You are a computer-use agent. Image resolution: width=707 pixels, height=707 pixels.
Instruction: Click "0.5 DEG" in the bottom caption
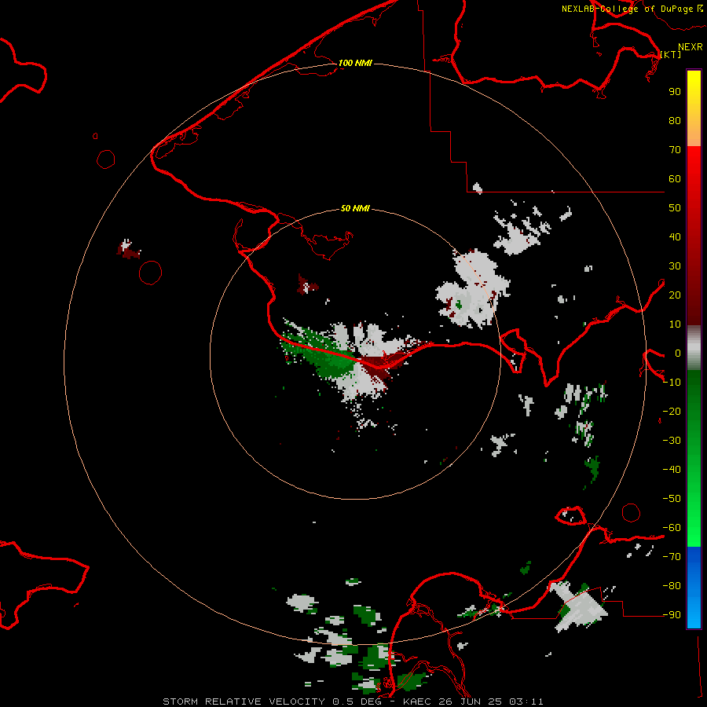pyautogui.click(x=357, y=702)
